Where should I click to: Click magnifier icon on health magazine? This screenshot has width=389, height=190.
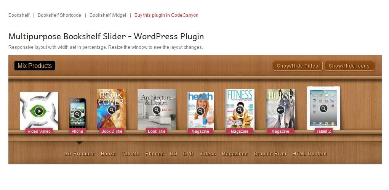click(200, 111)
